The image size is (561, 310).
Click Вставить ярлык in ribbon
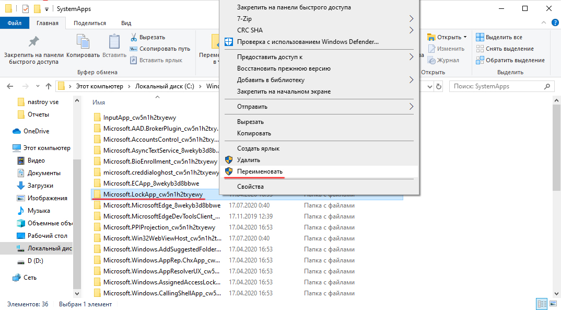pos(156,60)
